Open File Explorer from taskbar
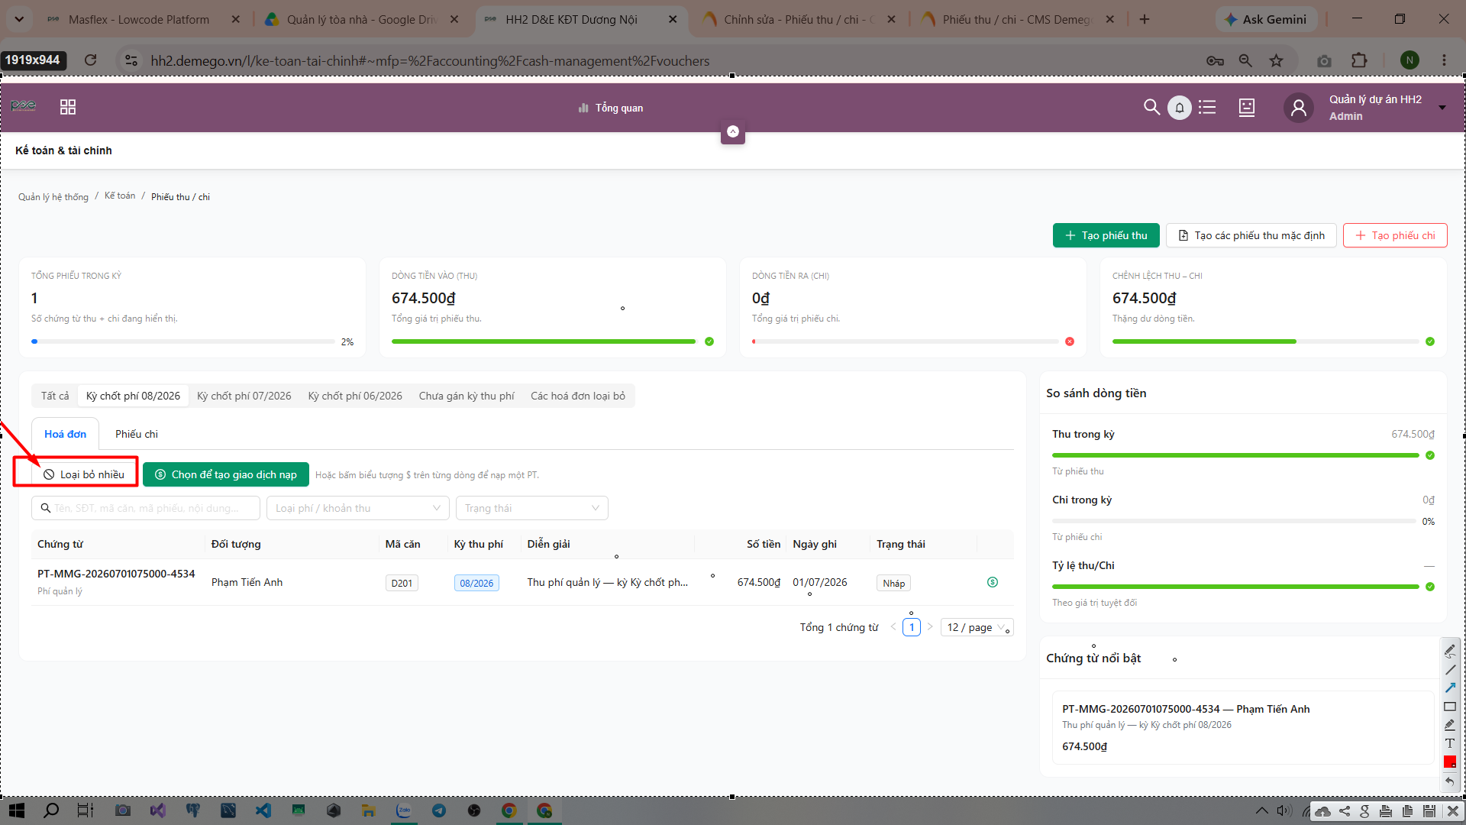Screen dimensions: 1466x825 (x=368, y=810)
